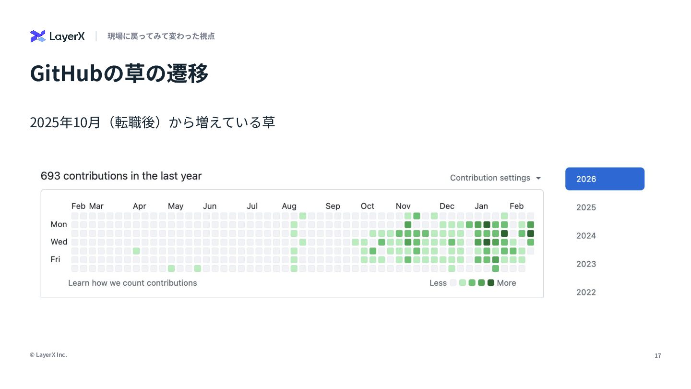The width and height of the screenshot is (691, 389).
Task: Click the page number 17
Action: click(658, 356)
